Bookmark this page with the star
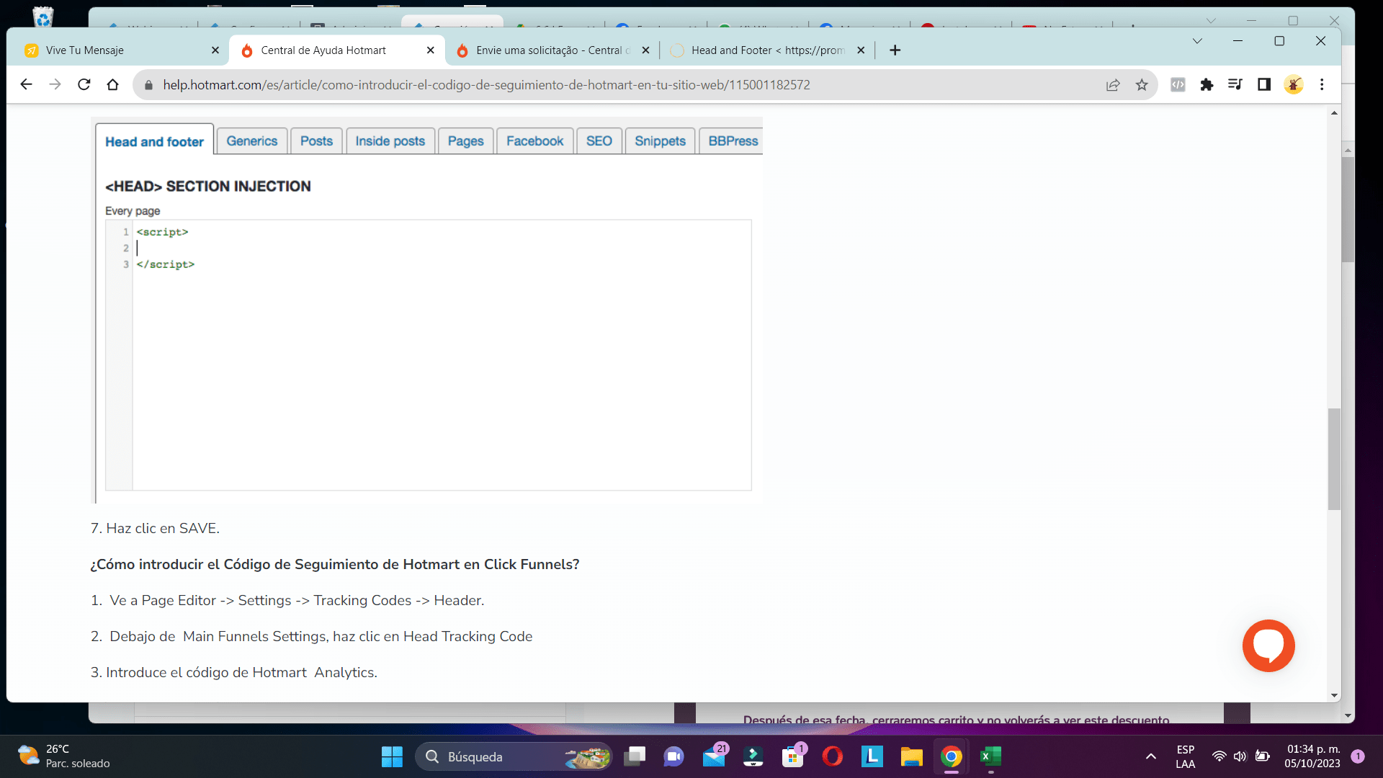Screen dimensions: 1383x778 tap(1142, 85)
